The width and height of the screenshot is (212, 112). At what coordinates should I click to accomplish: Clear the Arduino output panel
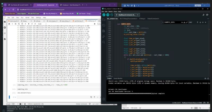(205, 78)
